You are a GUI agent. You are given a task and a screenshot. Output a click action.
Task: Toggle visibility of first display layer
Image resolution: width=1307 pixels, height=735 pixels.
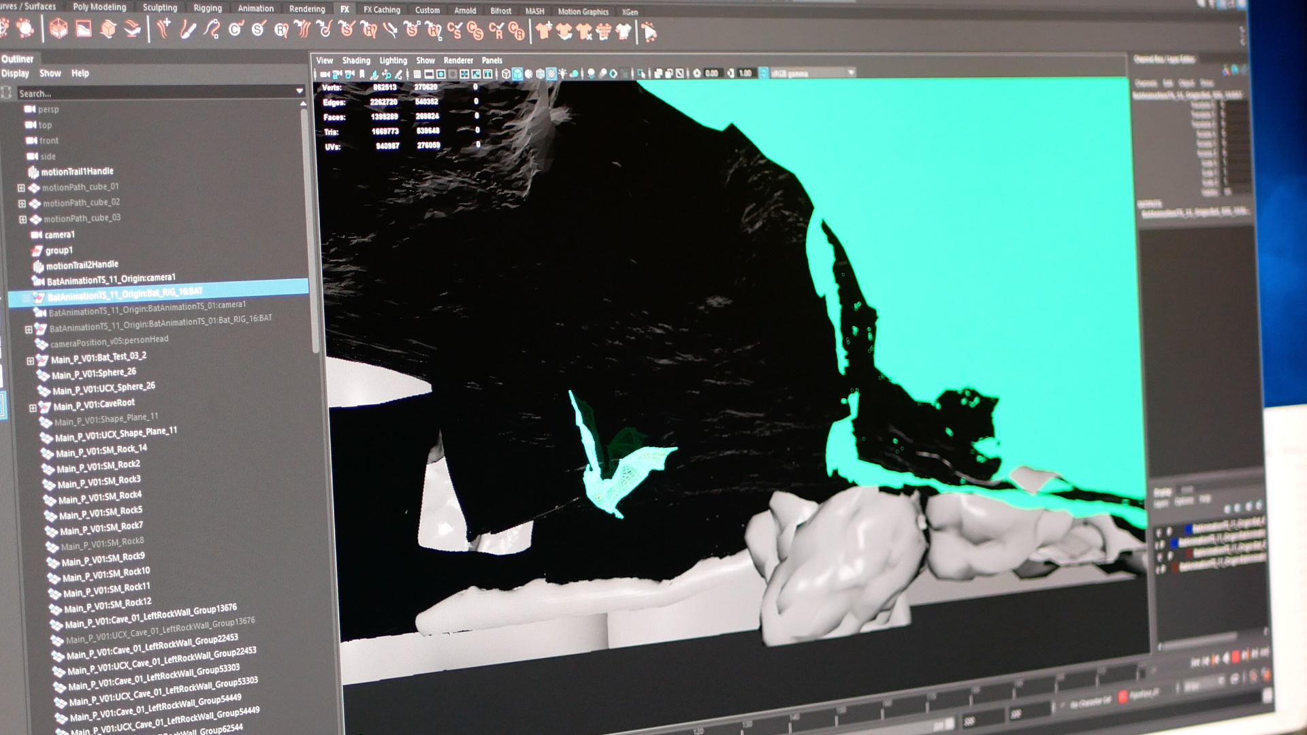coord(1159,531)
